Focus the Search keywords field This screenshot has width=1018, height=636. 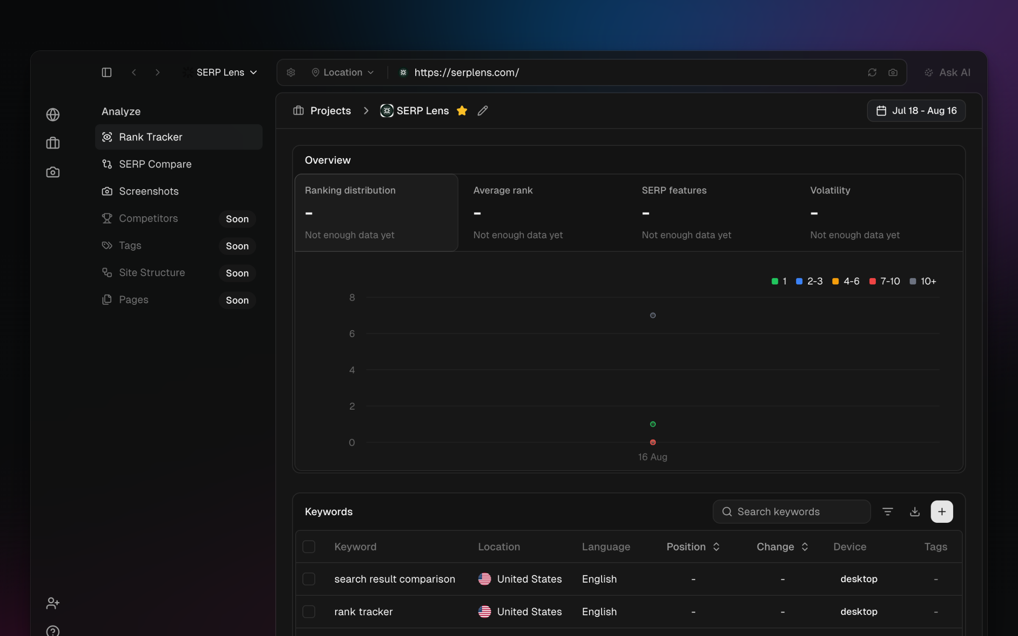pyautogui.click(x=791, y=512)
